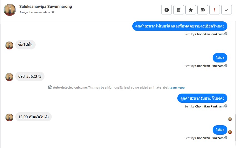
Task: Flag conversation with red exclamation icon
Action: 215,10
